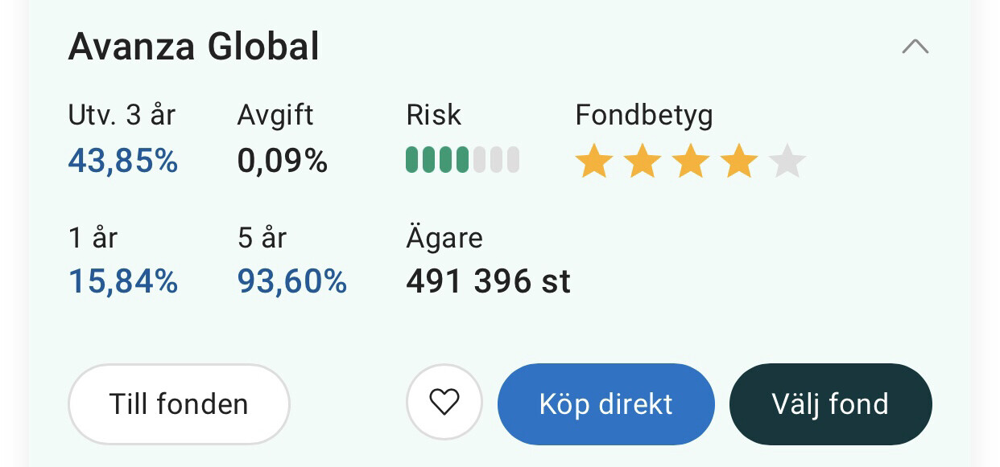Collapse the Avanza Global fund card

pyautogui.click(x=915, y=47)
